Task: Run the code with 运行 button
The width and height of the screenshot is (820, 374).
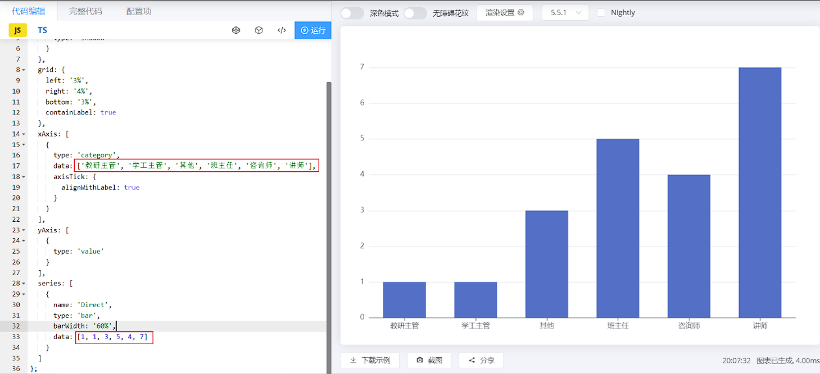Action: [x=313, y=30]
